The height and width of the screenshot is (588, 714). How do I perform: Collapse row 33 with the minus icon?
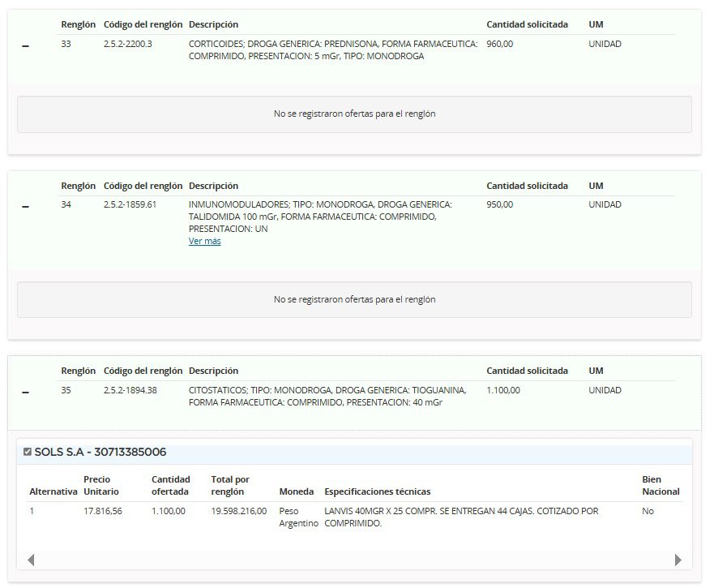click(25, 46)
